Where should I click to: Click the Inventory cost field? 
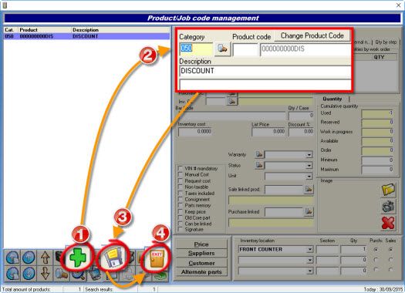195,132
